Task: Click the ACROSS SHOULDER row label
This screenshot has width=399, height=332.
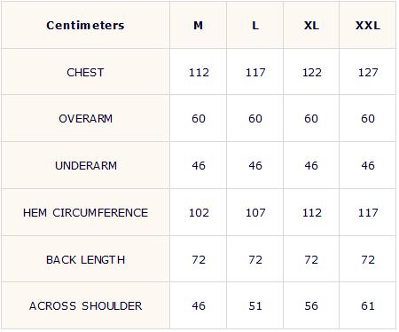Action: tap(85, 306)
